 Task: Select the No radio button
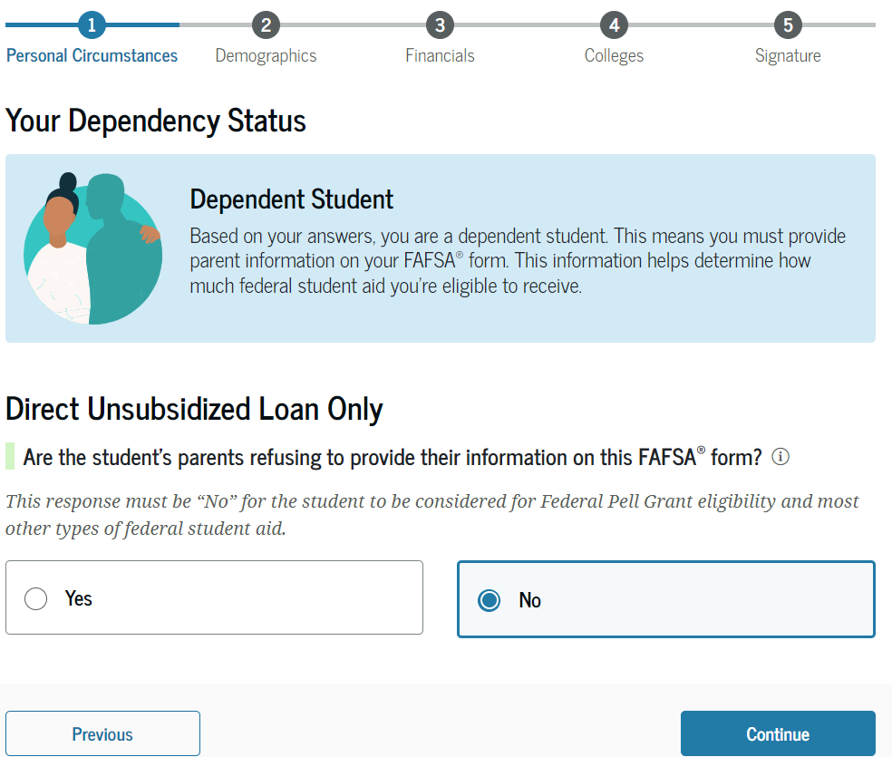pos(490,600)
